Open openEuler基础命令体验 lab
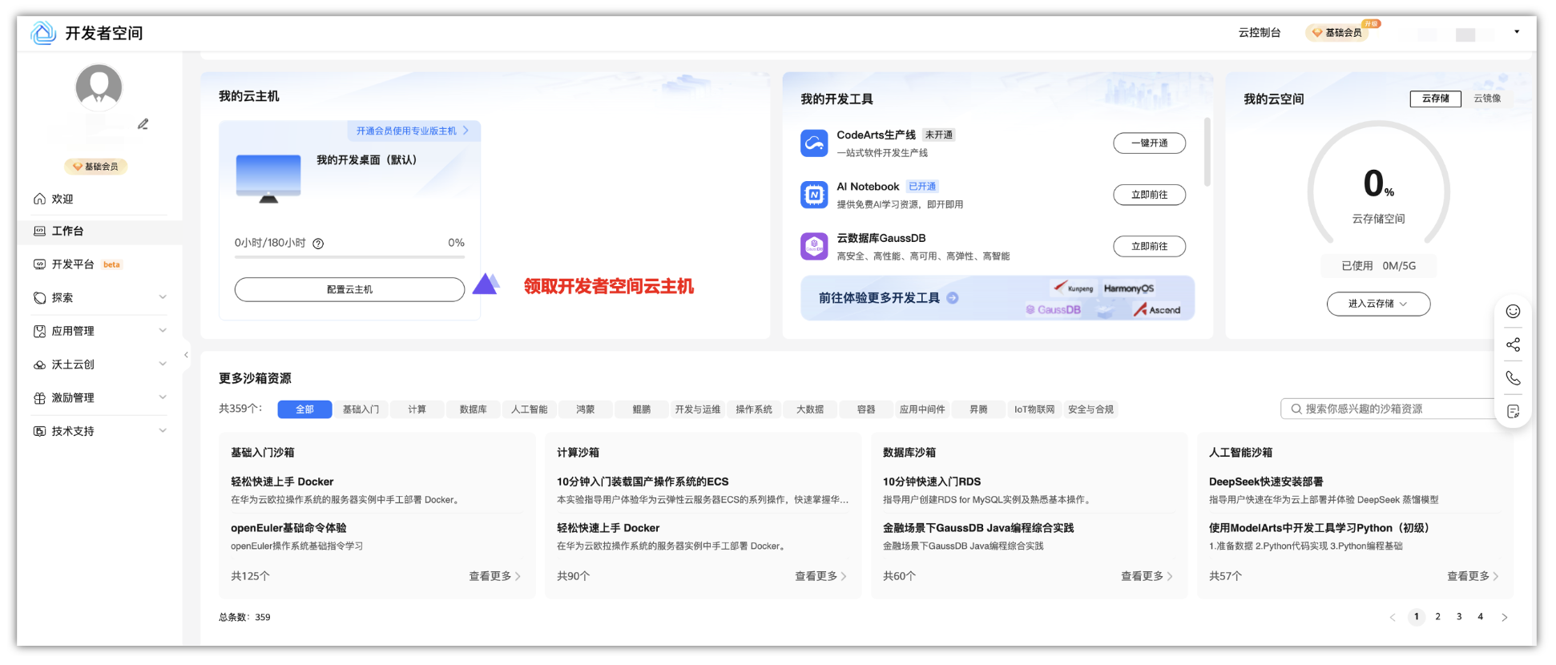 coord(288,528)
